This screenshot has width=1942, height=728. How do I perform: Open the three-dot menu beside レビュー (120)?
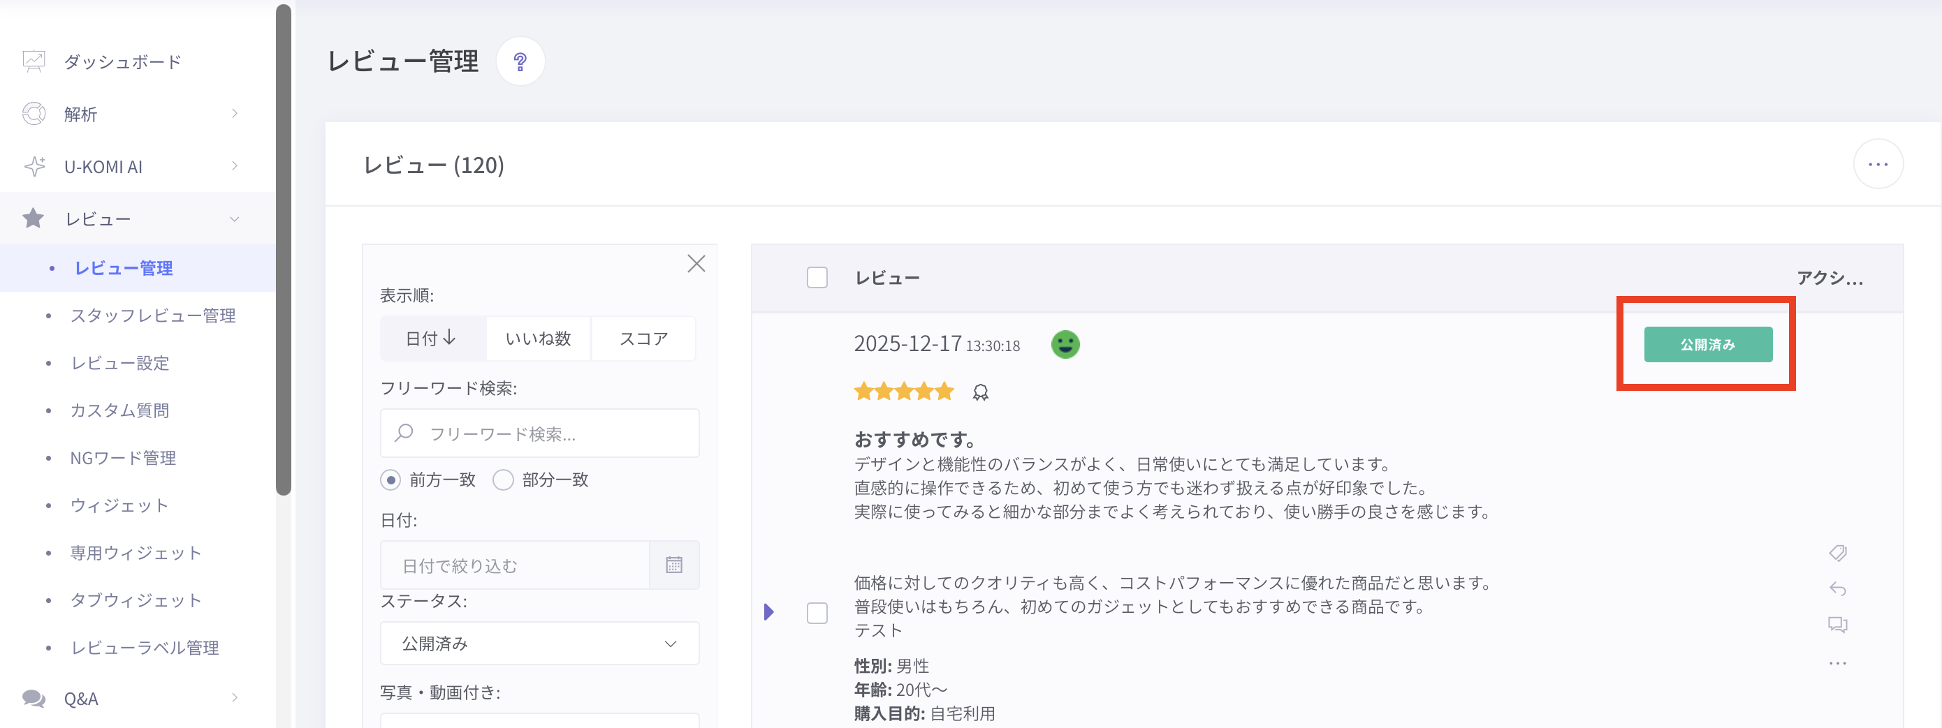(1878, 164)
